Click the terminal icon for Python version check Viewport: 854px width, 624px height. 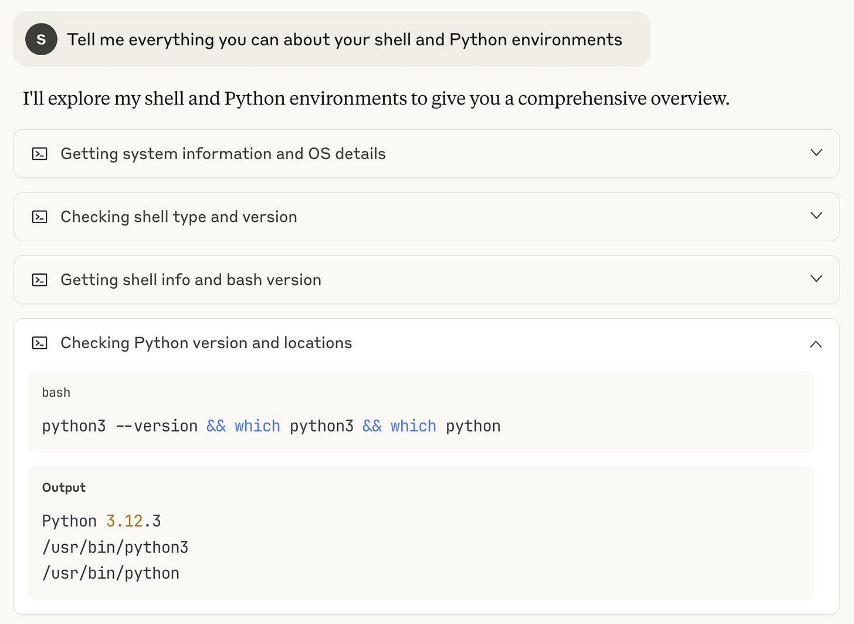click(x=39, y=342)
